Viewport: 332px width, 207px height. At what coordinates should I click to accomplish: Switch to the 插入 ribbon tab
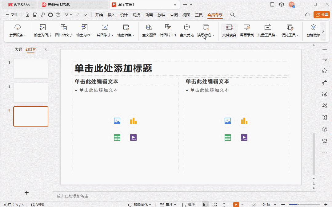[x=111, y=15]
